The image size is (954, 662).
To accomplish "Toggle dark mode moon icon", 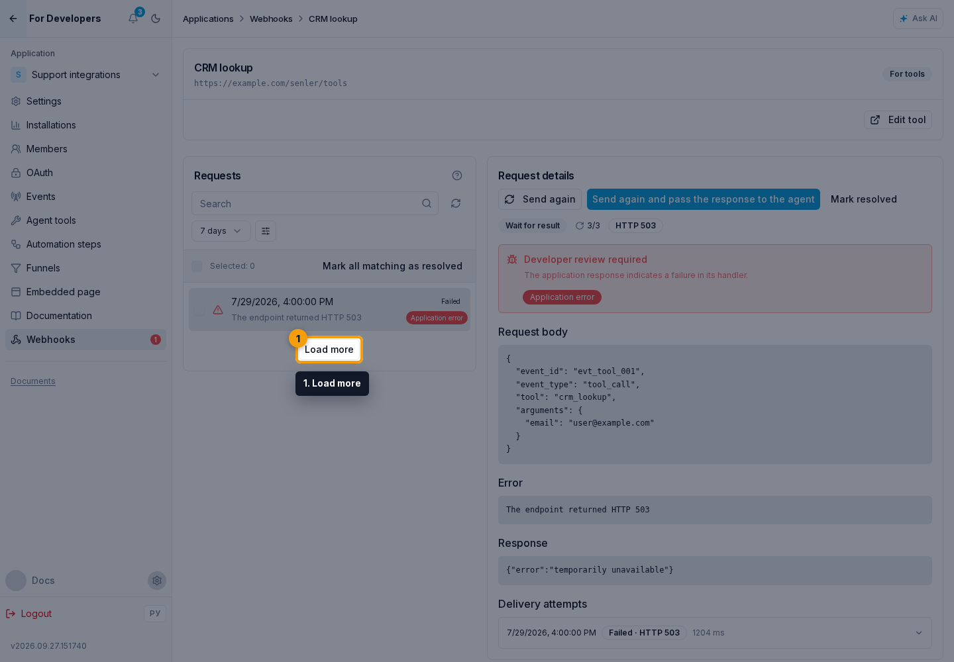I will pyautogui.click(x=156, y=19).
